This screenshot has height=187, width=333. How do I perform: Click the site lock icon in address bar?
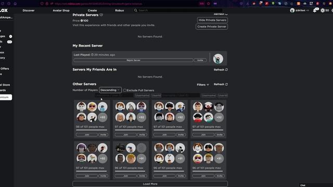coord(47,4)
